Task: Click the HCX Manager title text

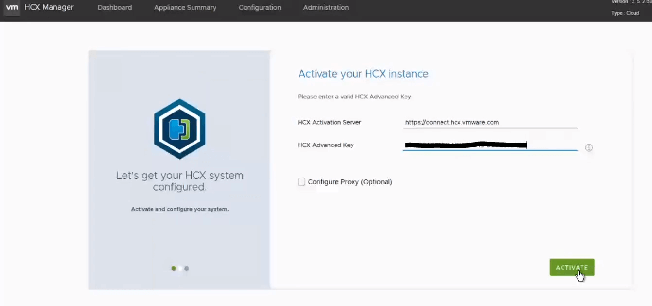Action: (49, 8)
